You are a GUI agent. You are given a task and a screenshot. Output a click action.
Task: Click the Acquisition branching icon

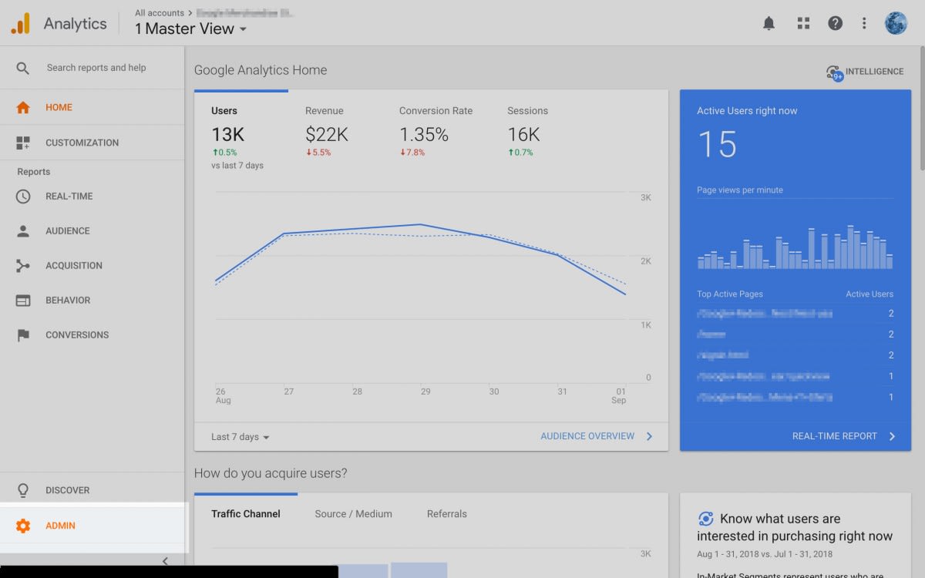click(23, 266)
